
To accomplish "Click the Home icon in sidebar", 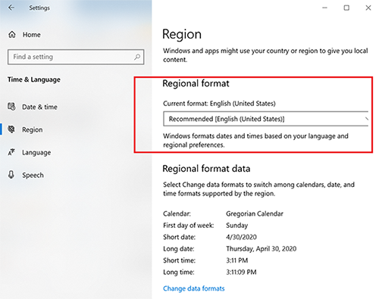I will 12,34.
